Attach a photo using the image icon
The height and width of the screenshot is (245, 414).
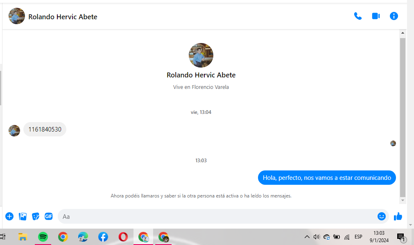tap(23, 216)
